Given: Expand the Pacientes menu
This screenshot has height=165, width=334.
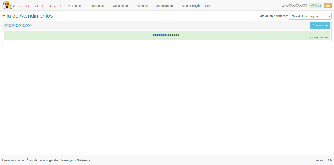Looking at the screenshot, I should pyautogui.click(x=76, y=6).
